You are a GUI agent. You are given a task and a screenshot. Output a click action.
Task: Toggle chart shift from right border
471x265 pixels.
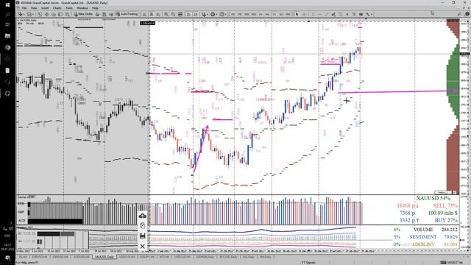point(196,14)
